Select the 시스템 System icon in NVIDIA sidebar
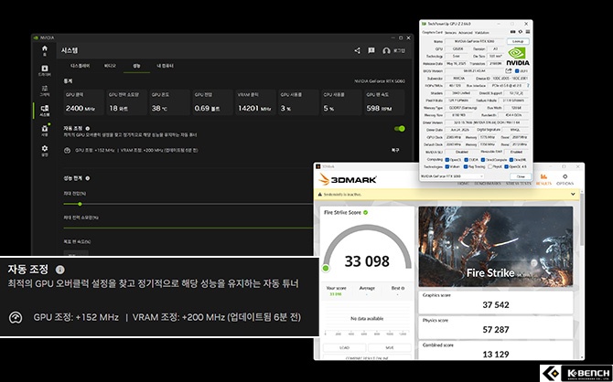The image size is (613, 382). point(45,111)
